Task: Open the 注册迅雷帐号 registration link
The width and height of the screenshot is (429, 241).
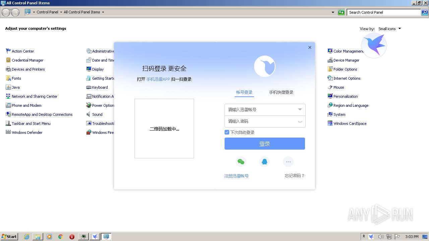Action: click(x=236, y=176)
